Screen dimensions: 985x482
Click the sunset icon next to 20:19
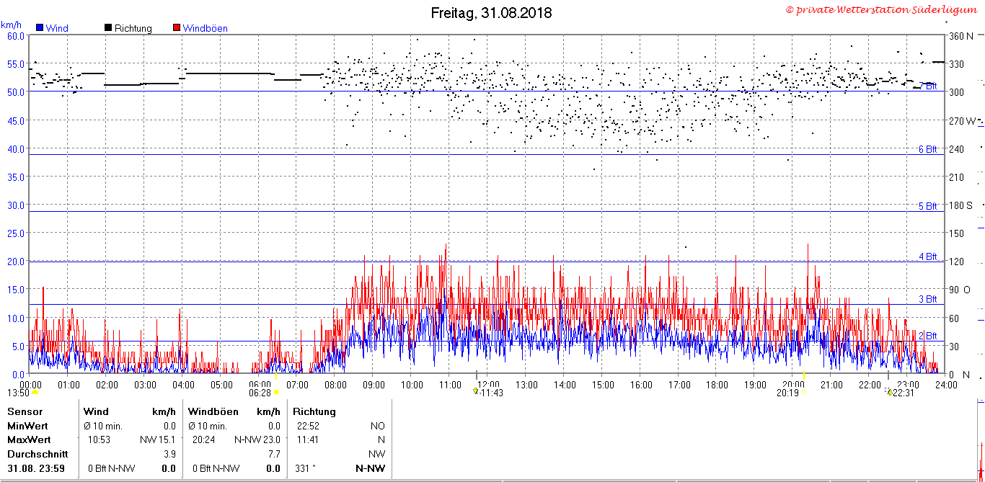(x=803, y=393)
